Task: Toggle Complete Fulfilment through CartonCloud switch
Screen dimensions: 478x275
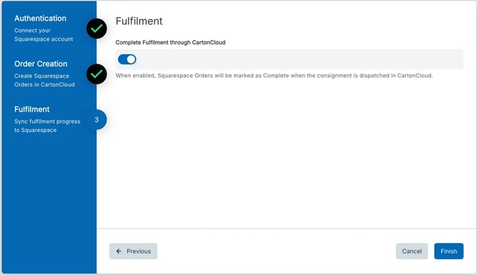Action: 127,59
